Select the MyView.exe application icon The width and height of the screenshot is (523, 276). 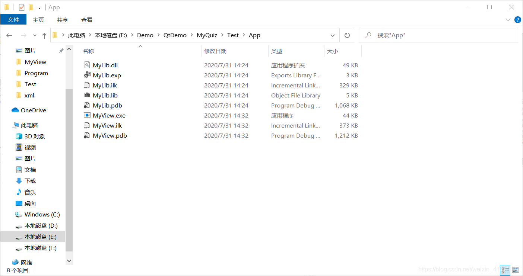pos(87,115)
